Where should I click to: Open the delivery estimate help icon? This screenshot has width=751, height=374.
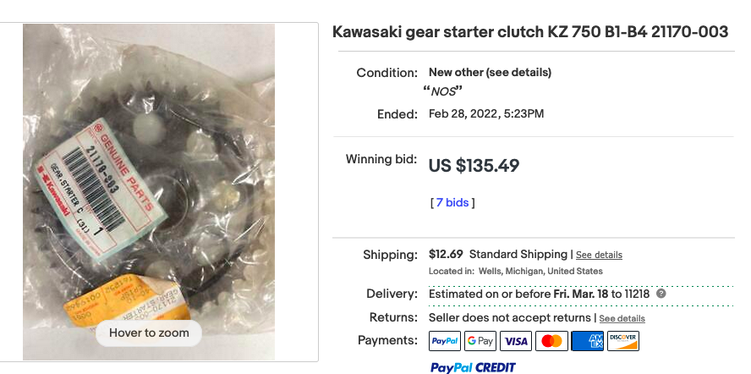coord(661,294)
